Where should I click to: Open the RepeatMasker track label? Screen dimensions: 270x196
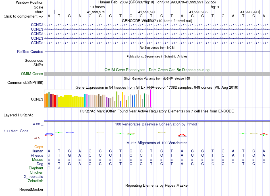point(31,189)
